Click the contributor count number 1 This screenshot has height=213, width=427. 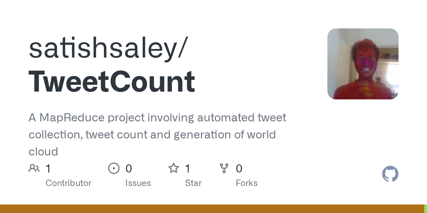[48, 169]
